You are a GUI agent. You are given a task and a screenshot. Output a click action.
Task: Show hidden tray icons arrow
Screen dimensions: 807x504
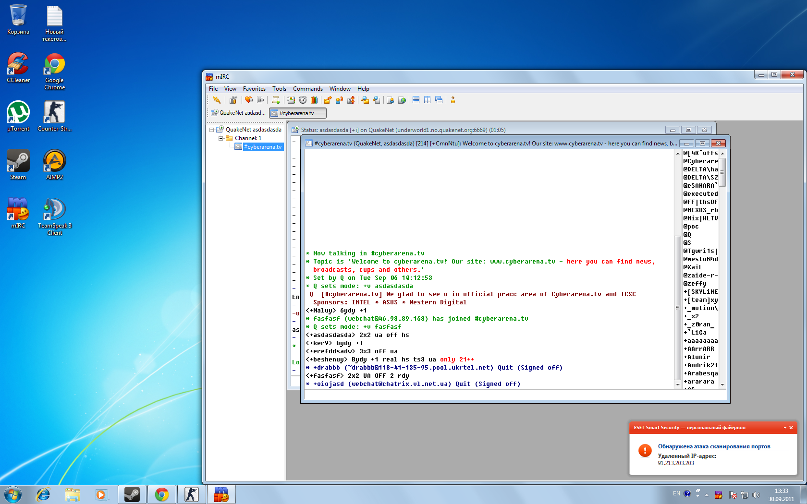(707, 495)
